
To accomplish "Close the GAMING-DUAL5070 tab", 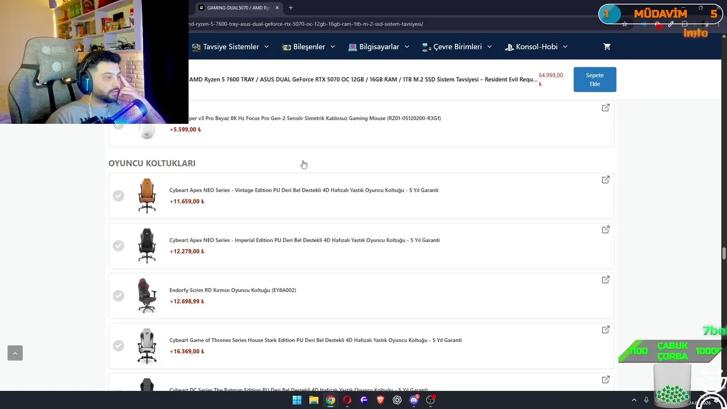I will pyautogui.click(x=277, y=7).
